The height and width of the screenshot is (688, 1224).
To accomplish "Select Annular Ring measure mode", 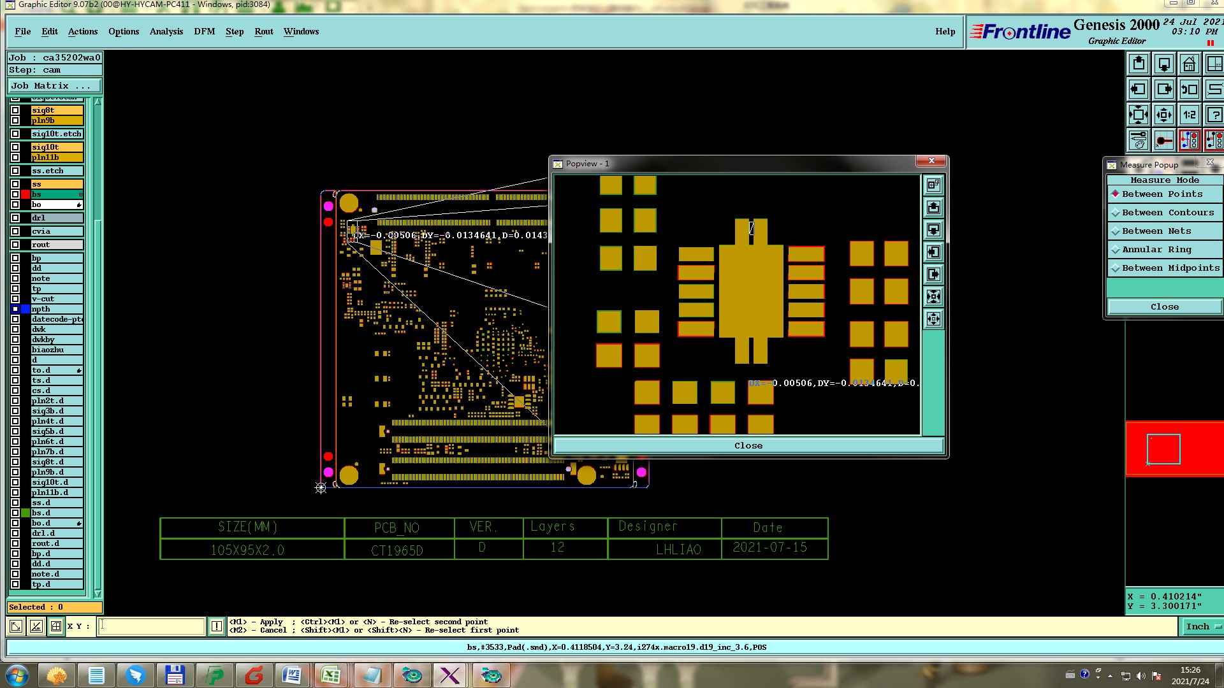I will pos(1156,250).
